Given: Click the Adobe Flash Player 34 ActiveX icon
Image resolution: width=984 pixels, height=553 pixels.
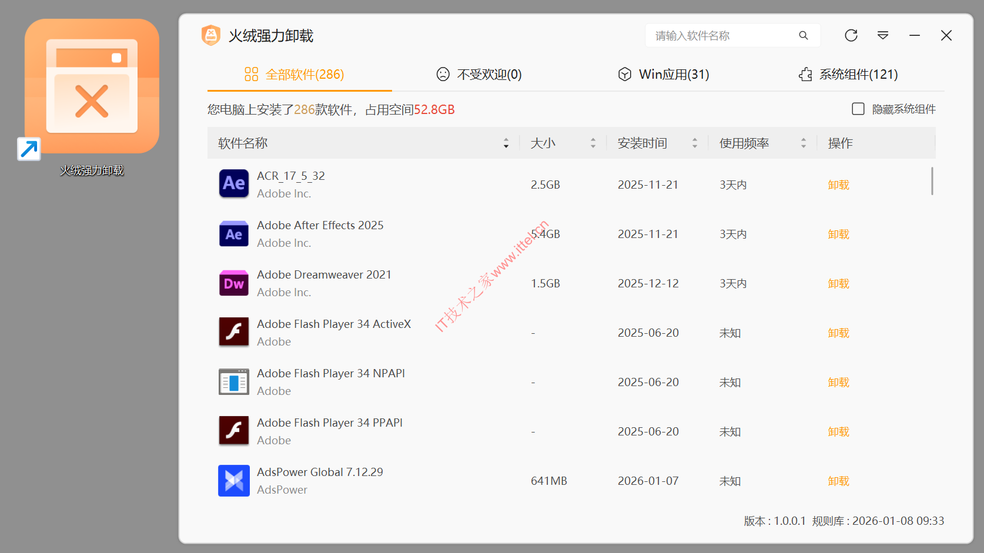Looking at the screenshot, I should pyautogui.click(x=233, y=333).
